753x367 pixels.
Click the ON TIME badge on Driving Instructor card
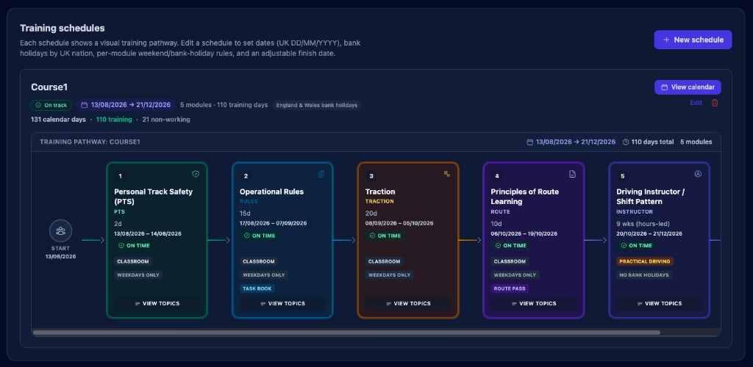click(x=636, y=245)
